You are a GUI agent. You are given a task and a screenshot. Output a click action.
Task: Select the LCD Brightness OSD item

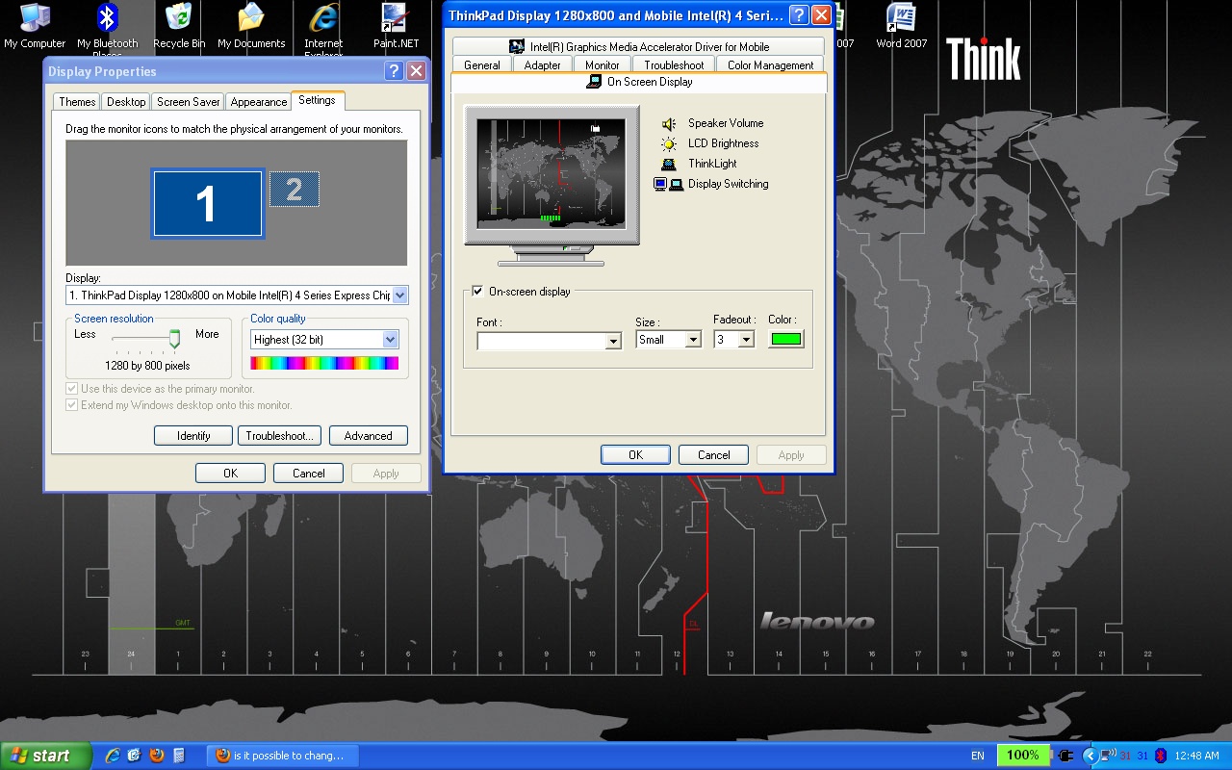tap(710, 143)
